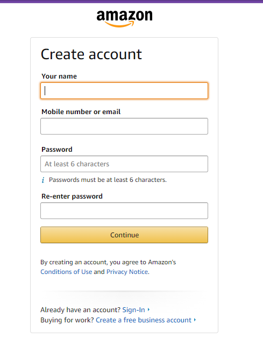Click the Create account heading
The width and height of the screenshot is (263, 338).
point(91,54)
